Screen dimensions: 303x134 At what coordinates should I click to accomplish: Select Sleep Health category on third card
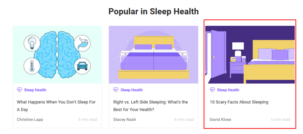228,90
